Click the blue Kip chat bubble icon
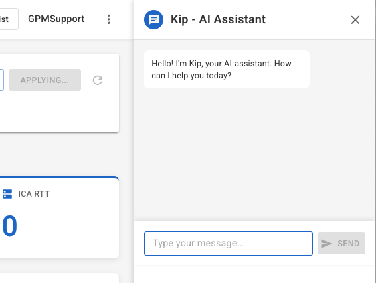The width and height of the screenshot is (376, 283). (153, 19)
